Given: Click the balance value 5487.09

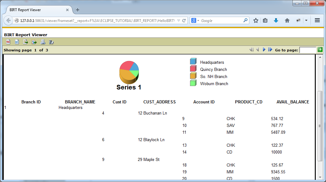Looking at the screenshot, I should [x=278, y=132].
